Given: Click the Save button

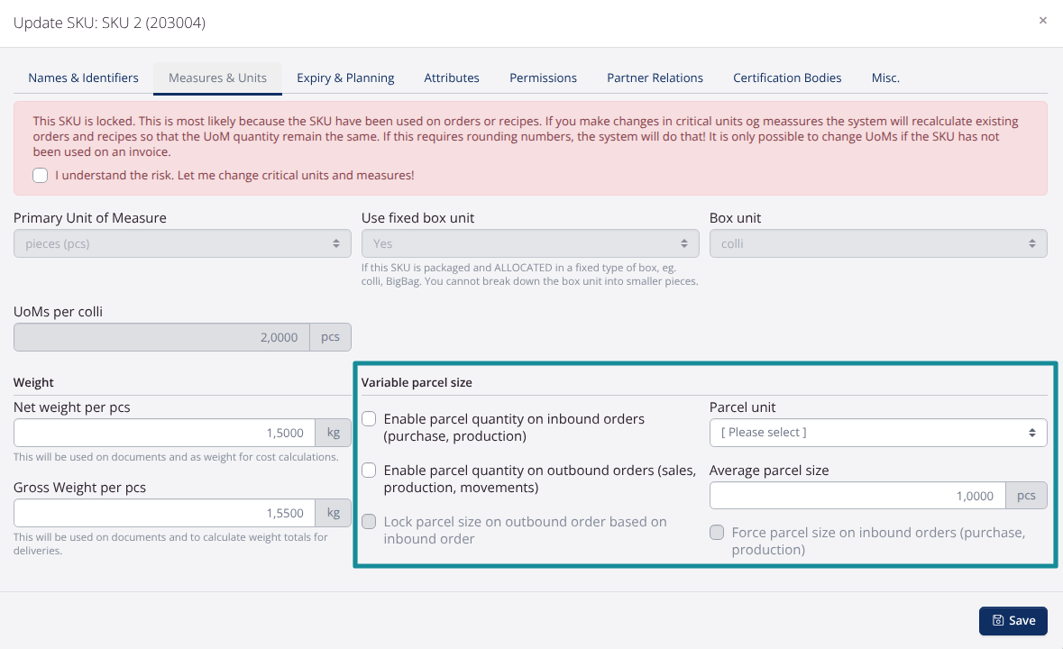Looking at the screenshot, I should point(1013,620).
